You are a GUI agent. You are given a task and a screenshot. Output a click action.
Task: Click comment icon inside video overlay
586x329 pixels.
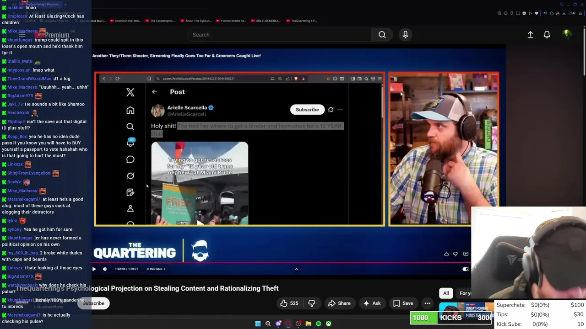click(x=466, y=254)
